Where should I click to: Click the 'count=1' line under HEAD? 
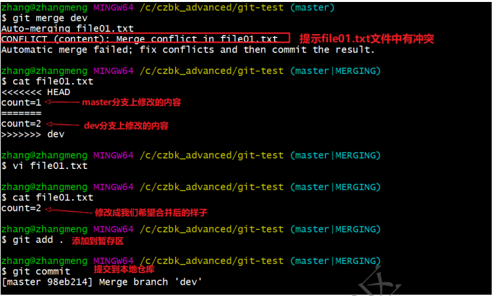[x=21, y=102]
